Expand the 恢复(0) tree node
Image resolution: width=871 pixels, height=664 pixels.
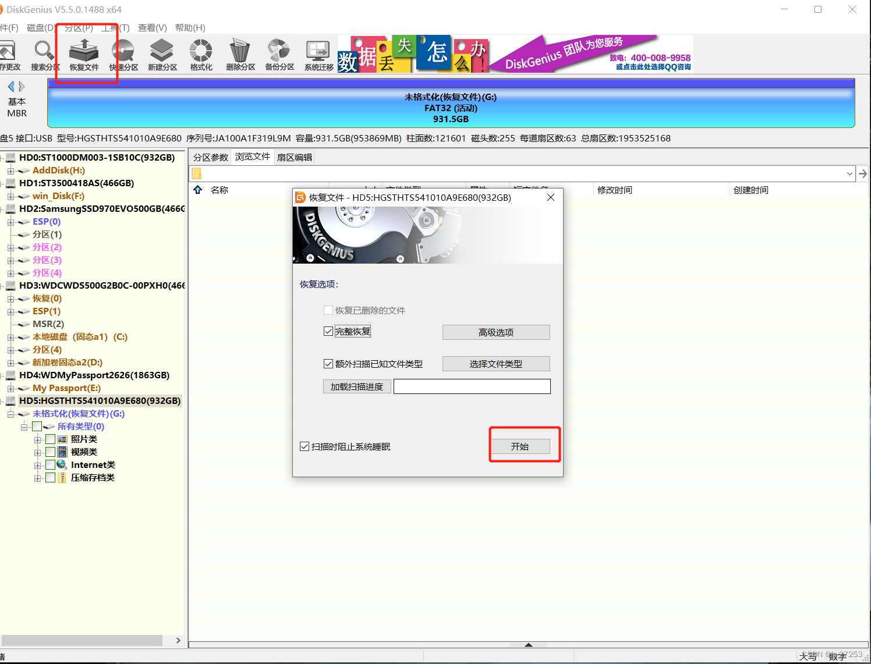click(x=10, y=299)
